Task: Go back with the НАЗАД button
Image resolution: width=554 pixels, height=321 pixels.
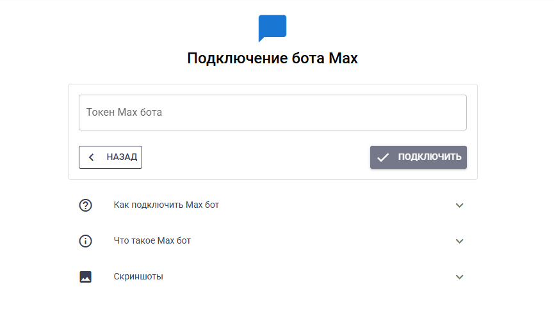Action: click(x=110, y=157)
